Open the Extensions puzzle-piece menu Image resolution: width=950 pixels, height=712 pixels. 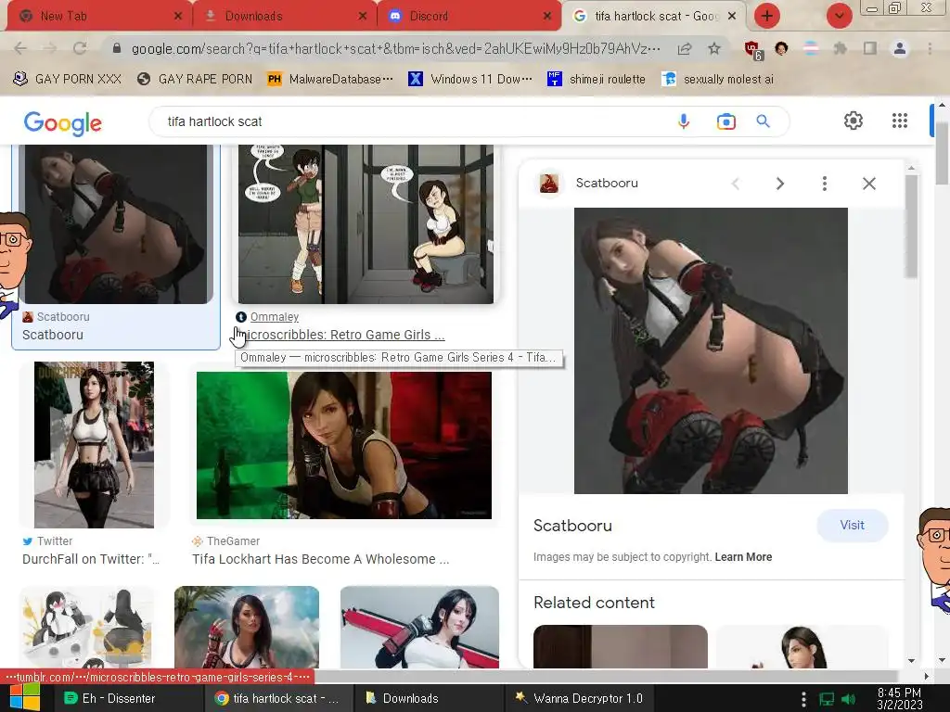coord(840,48)
